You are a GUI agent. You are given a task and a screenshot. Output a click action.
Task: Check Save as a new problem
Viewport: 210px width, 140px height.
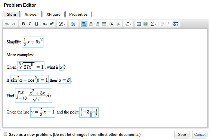[x=5, y=134]
